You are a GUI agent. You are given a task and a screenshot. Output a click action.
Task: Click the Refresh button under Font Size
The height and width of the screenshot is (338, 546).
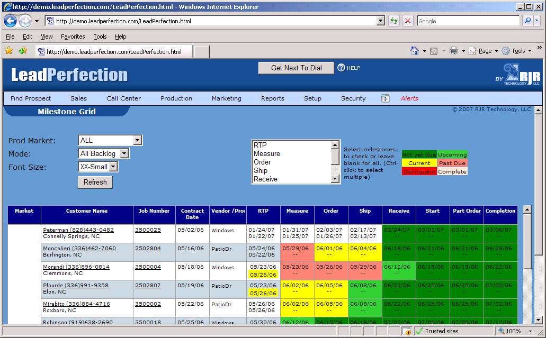click(x=95, y=182)
